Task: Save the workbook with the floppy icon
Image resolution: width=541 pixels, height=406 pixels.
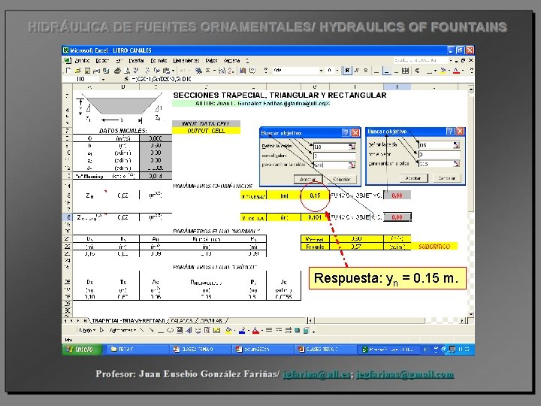Action: click(x=87, y=71)
